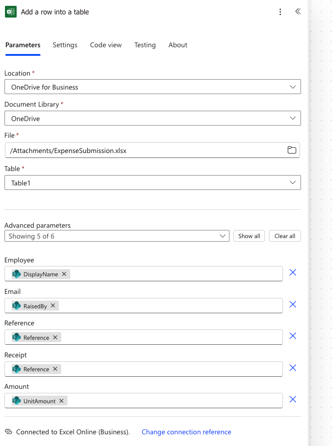The image size is (332, 446).
Task: Collapse the action panel with double chevron
Action: [x=298, y=12]
